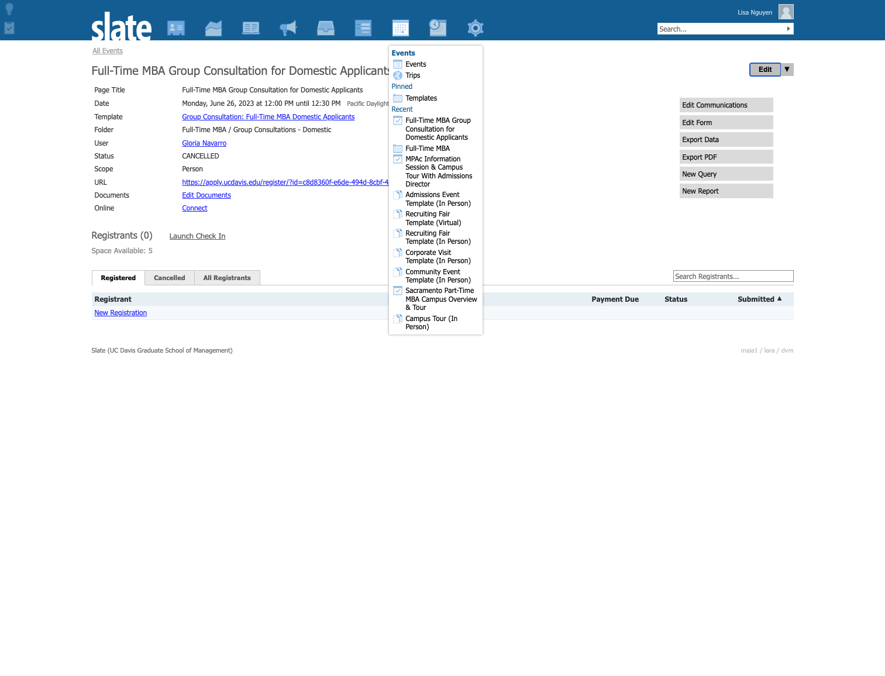Open the Forms list icon in navbar
This screenshot has width=885, height=676.
pos(363,28)
